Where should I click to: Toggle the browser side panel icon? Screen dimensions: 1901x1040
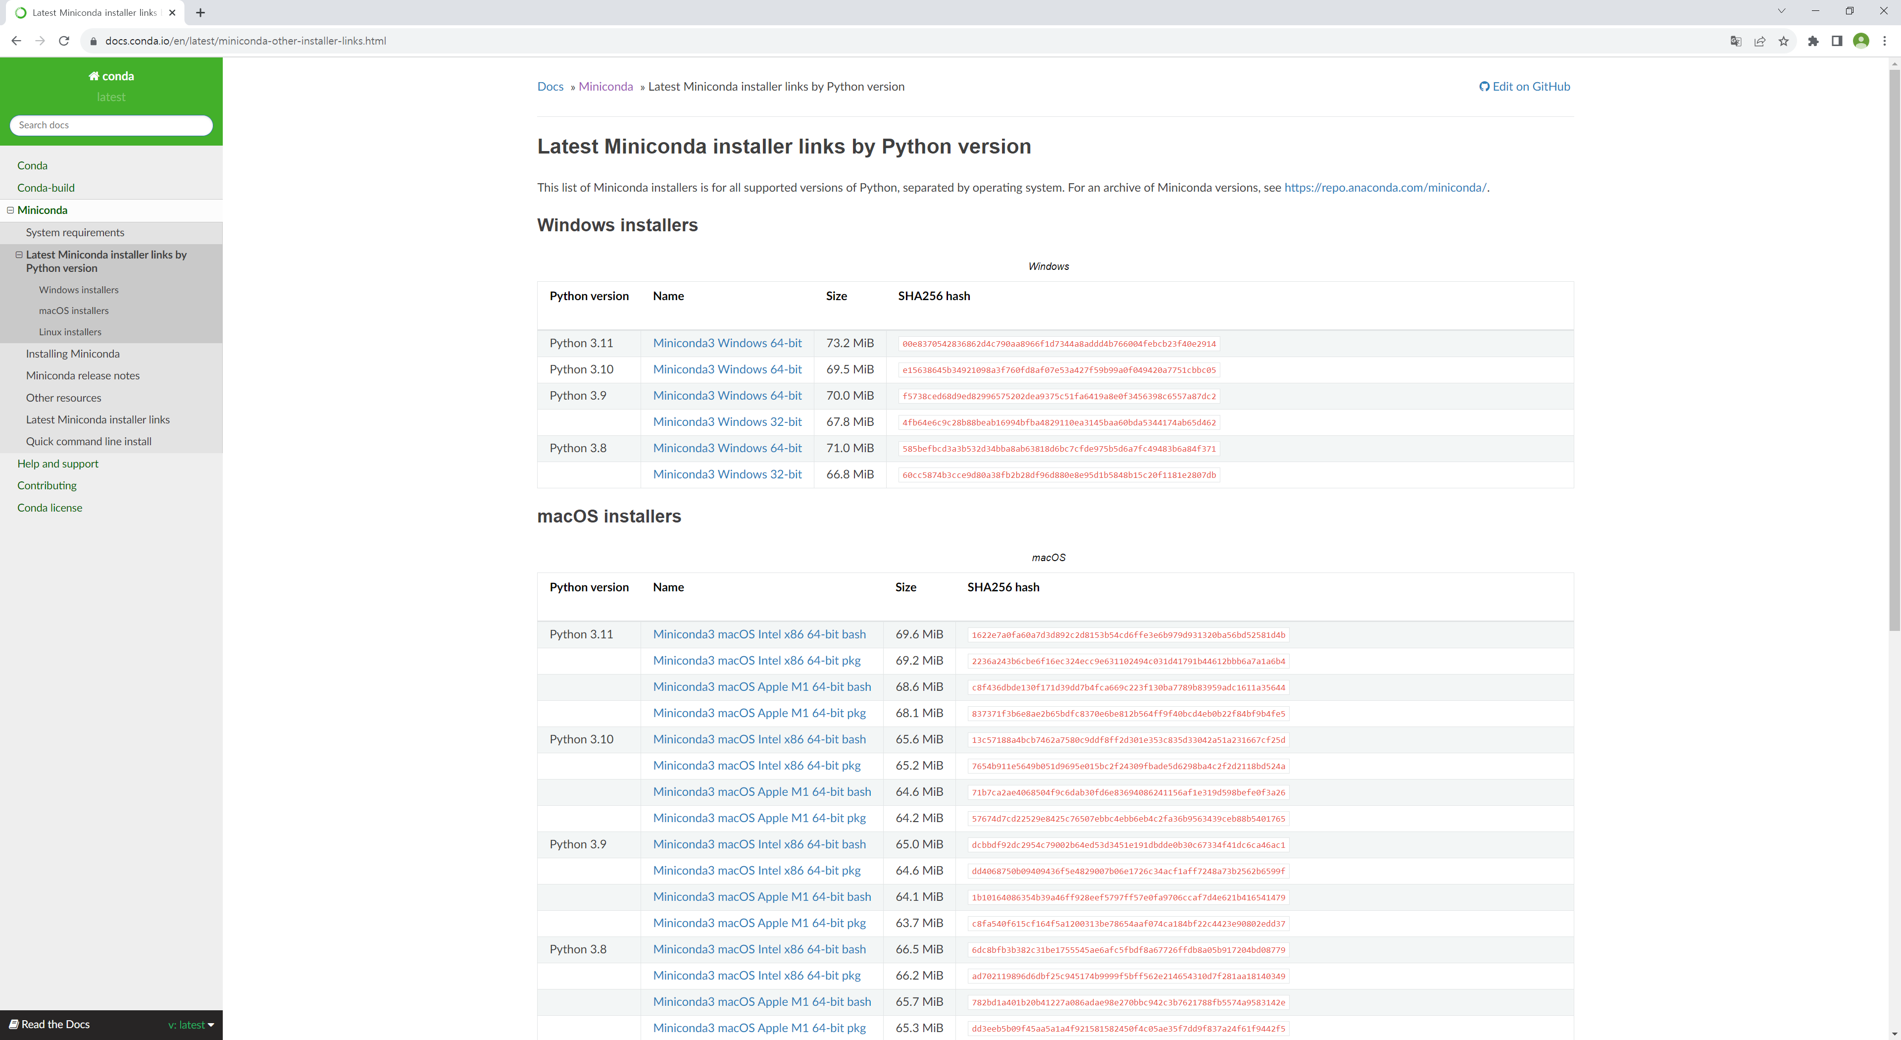click(x=1837, y=41)
